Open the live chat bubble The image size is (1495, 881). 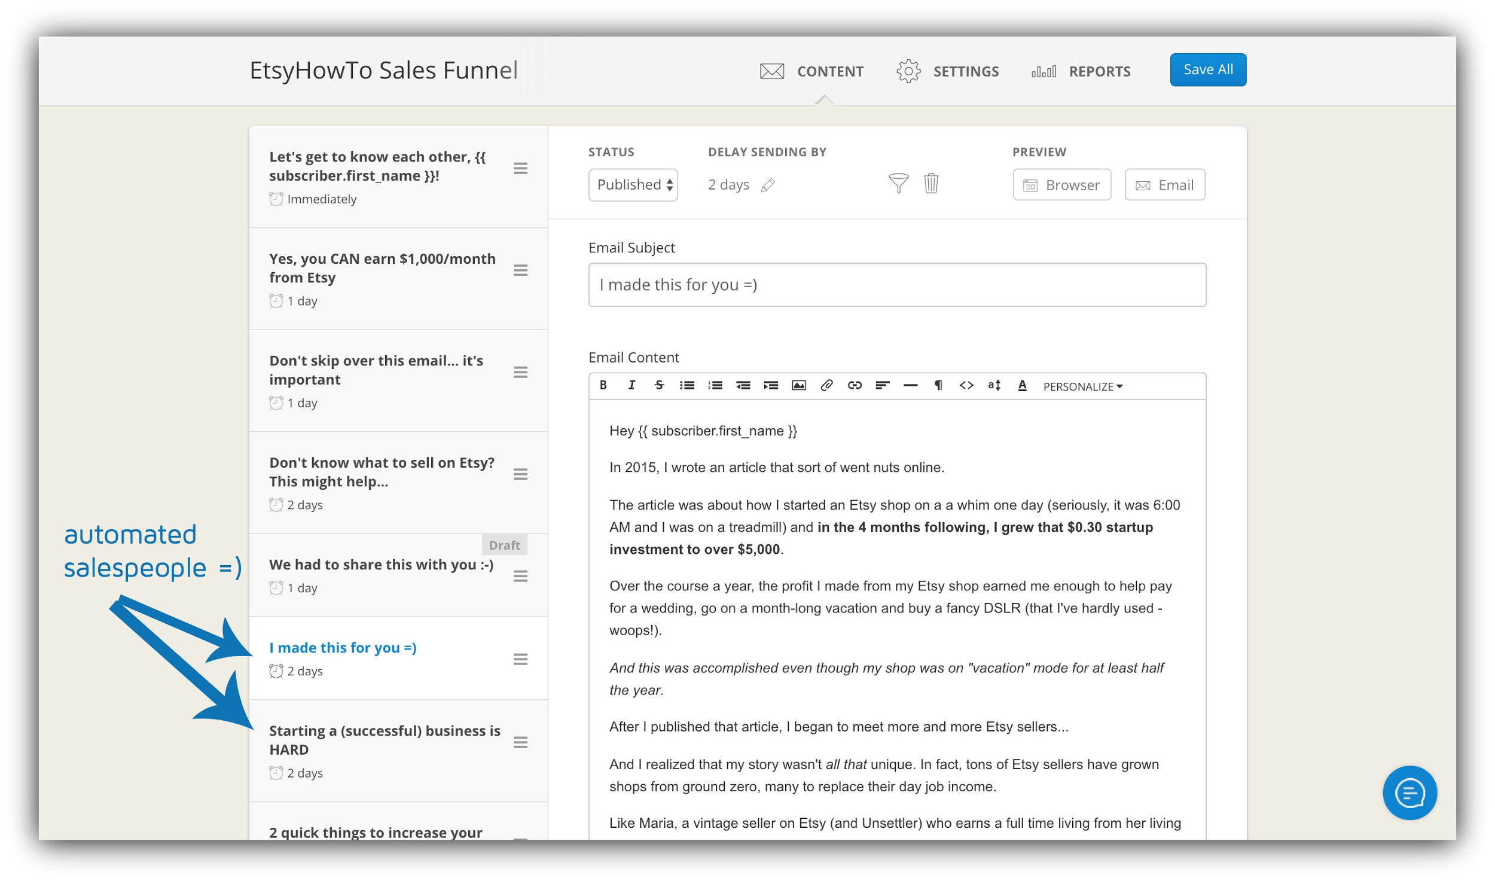point(1409,793)
